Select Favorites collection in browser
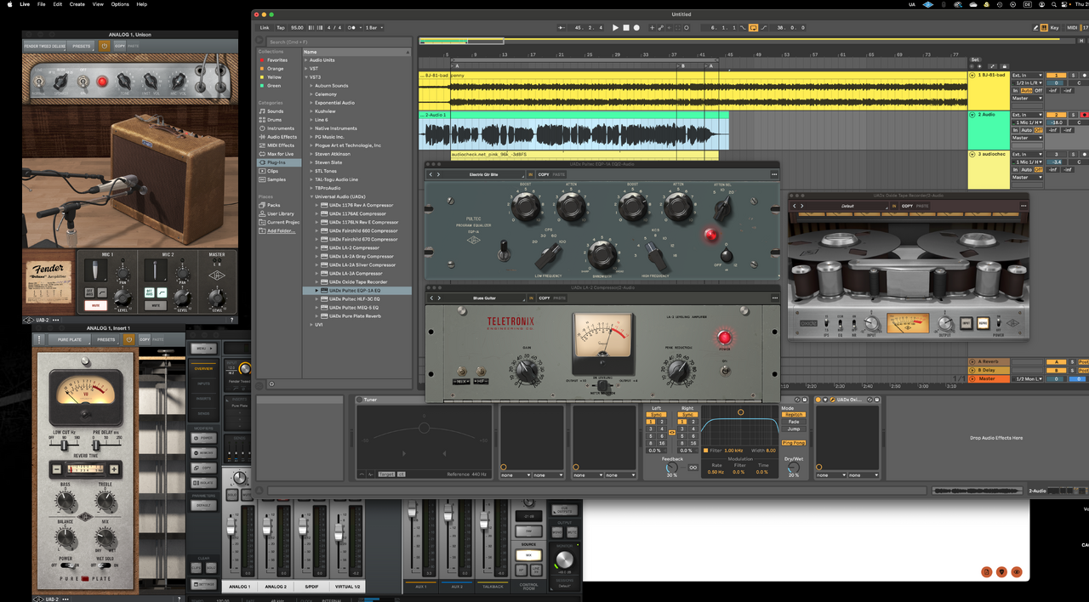Viewport: 1089px width, 602px height. click(277, 60)
